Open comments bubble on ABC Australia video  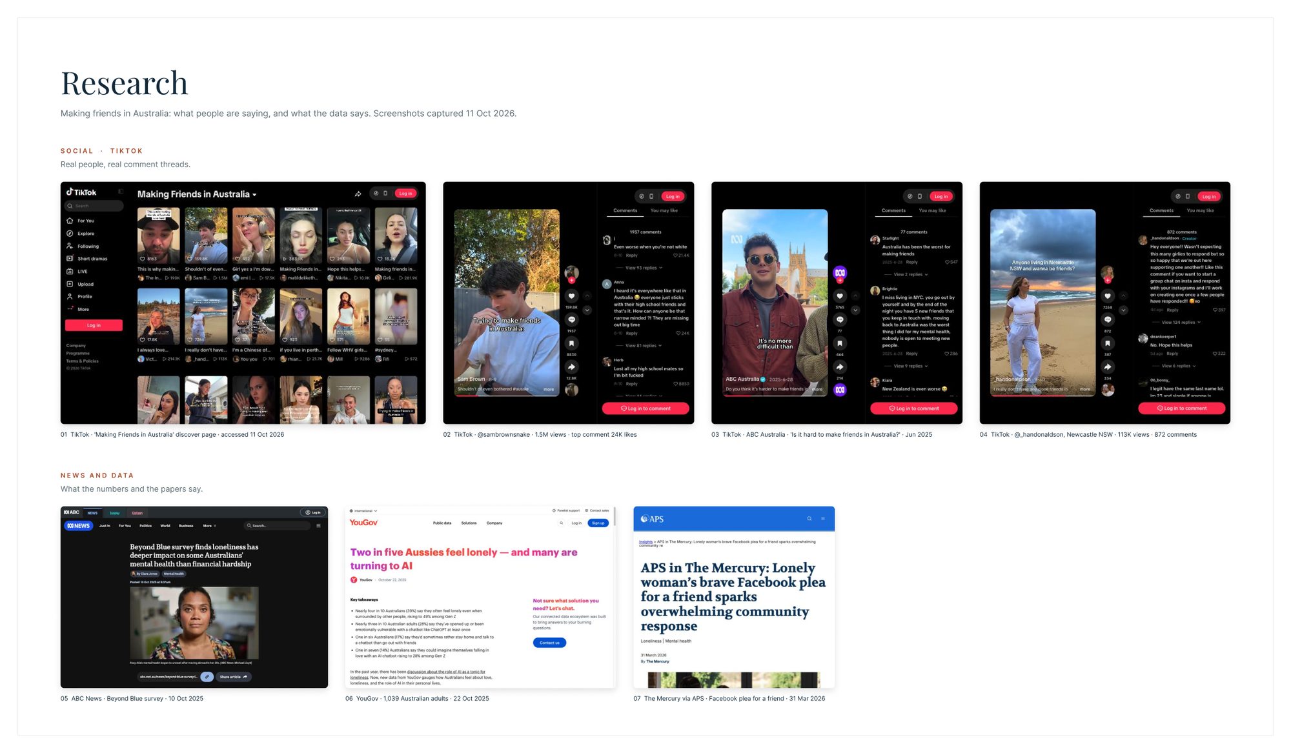(840, 319)
